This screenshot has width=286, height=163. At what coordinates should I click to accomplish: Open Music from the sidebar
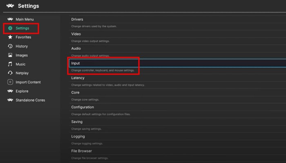20,64
